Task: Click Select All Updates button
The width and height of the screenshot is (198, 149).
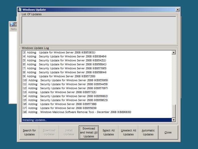Action: [x=109, y=133]
